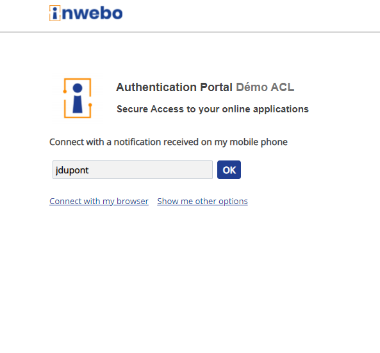This screenshot has width=380, height=353.
Task: Click the orange bracket frame around the keyhole
Action: [x=78, y=98]
